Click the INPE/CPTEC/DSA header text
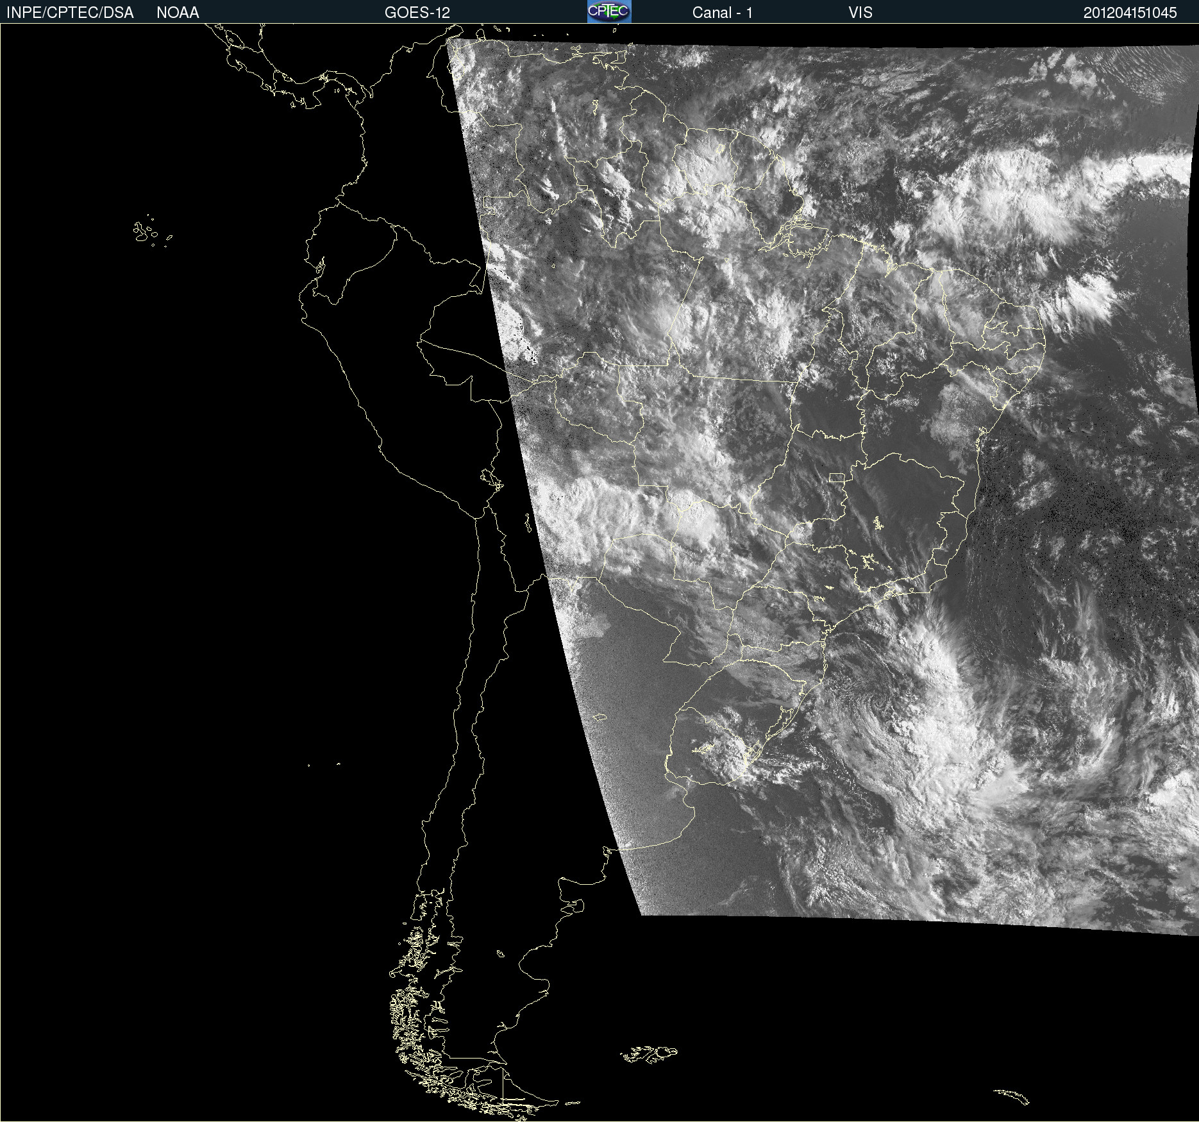This screenshot has height=1122, width=1199. click(70, 13)
